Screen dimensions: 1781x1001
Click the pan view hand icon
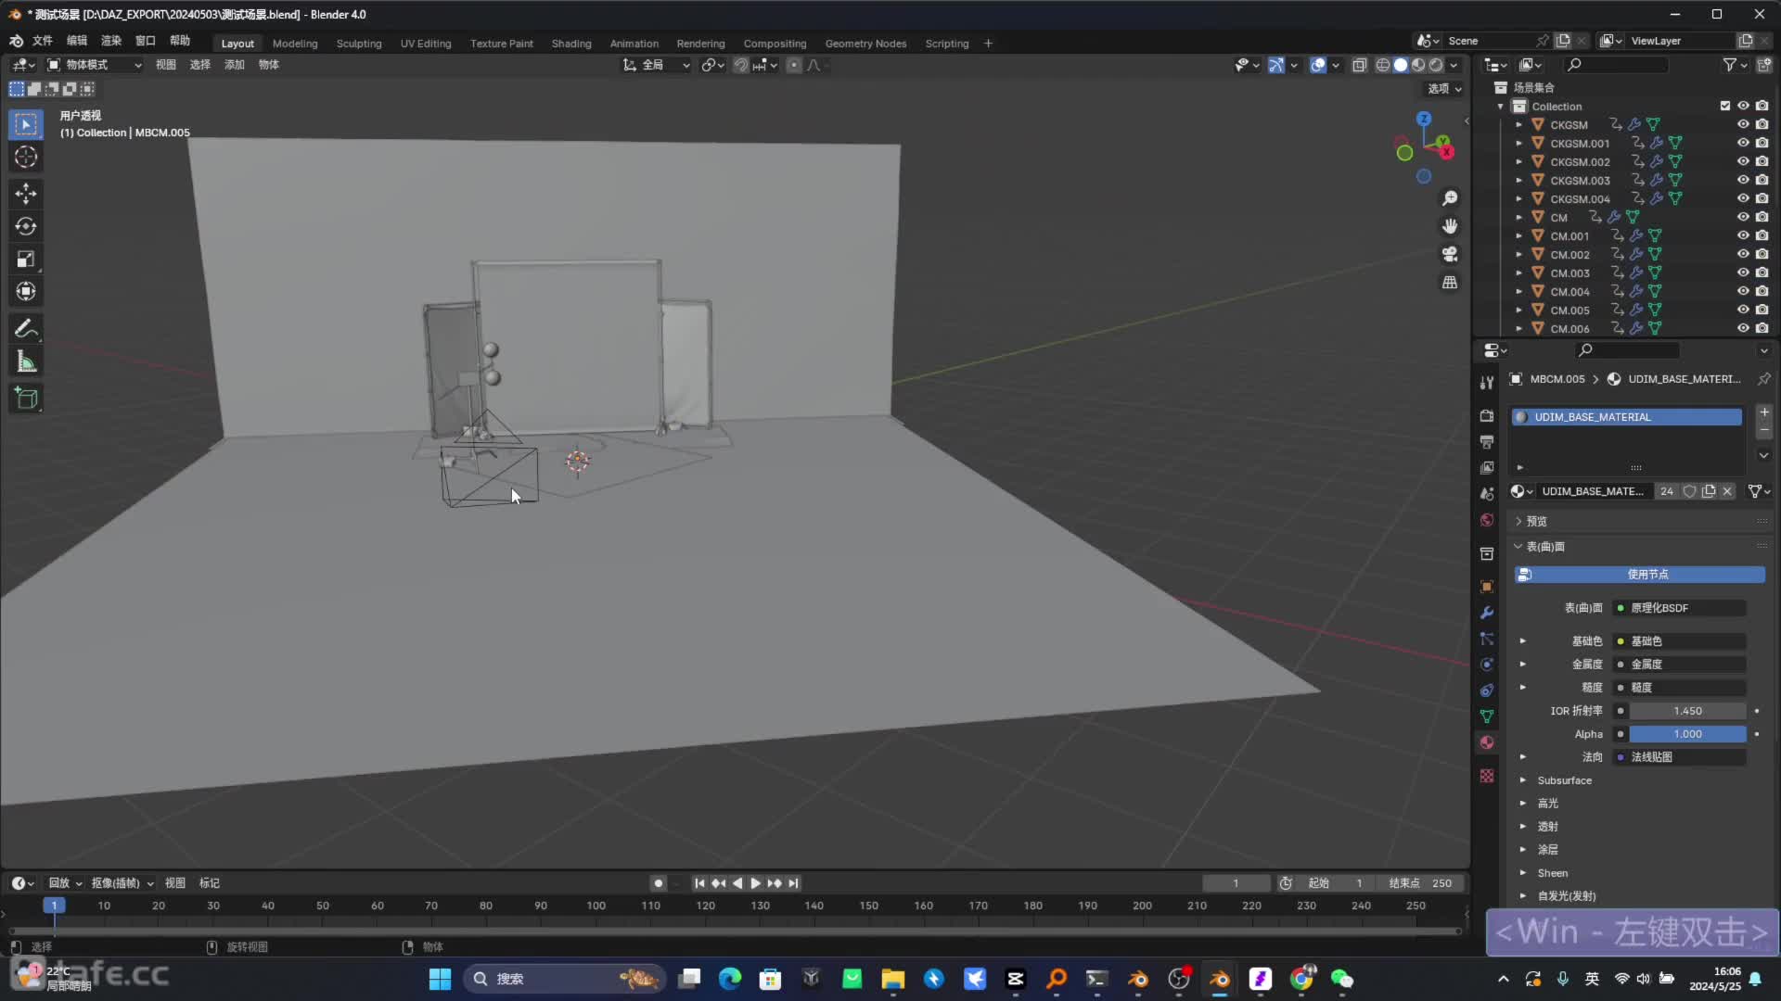(1450, 226)
